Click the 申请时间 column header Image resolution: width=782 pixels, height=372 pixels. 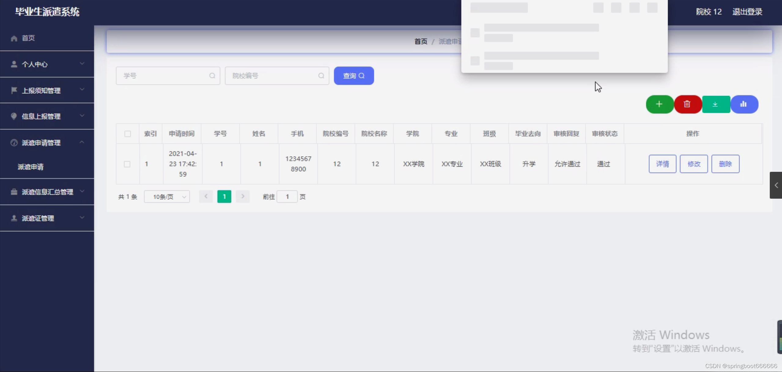pos(182,134)
